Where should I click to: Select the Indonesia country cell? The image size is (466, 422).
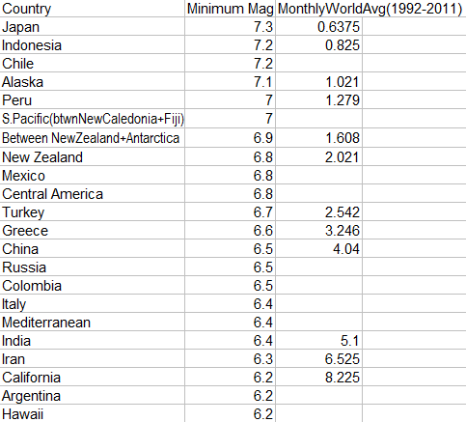click(93, 44)
